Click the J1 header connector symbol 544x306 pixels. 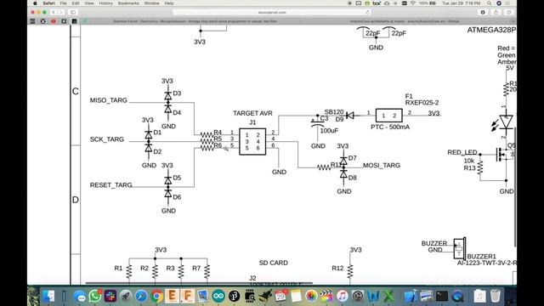click(252, 142)
